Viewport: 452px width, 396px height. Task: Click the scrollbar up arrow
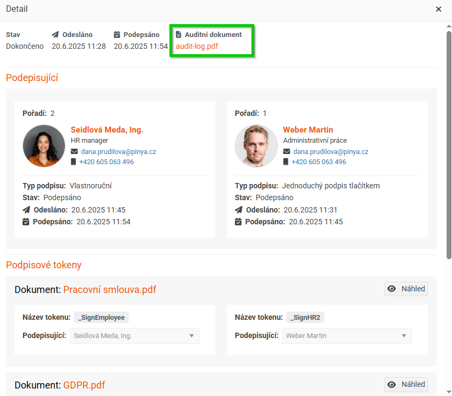click(449, 26)
